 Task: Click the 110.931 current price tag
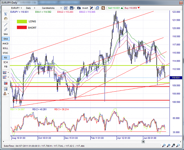pos(176,78)
